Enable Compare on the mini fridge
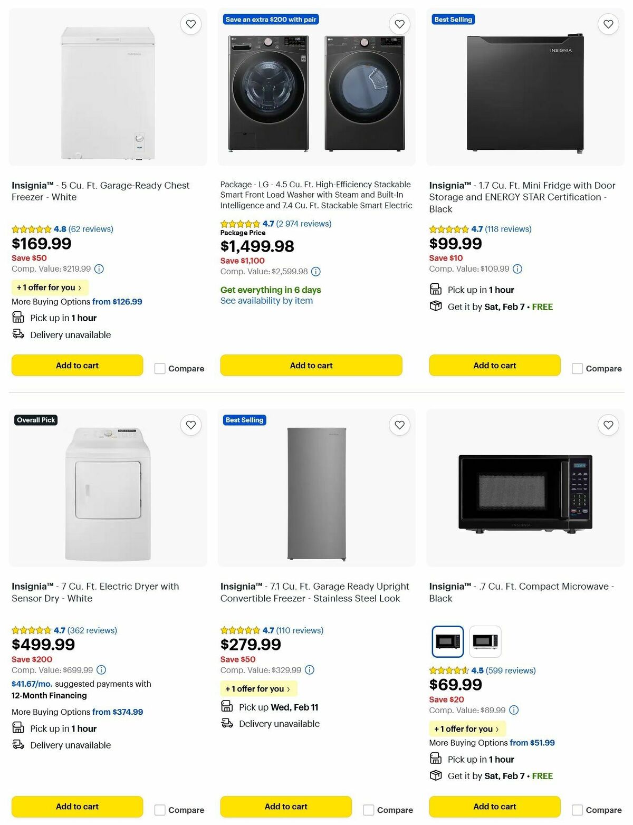This screenshot has width=633, height=825. coord(577,368)
